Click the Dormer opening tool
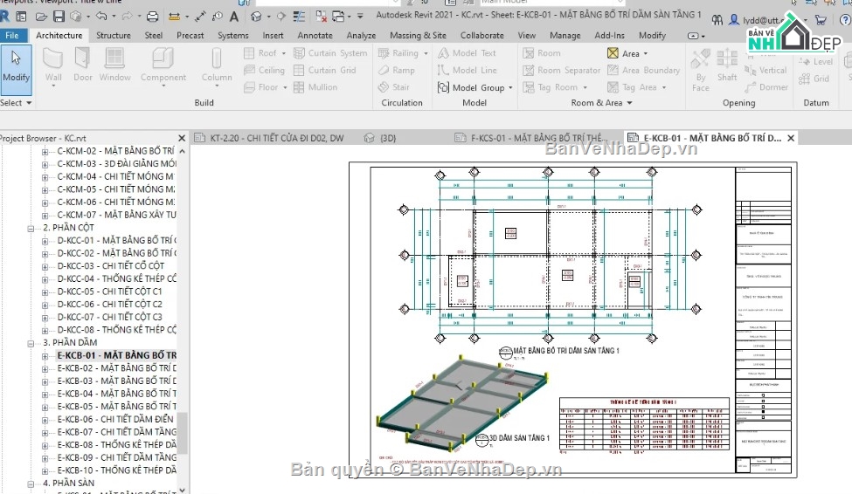Screen dimensions: 852x494 pos(766,87)
